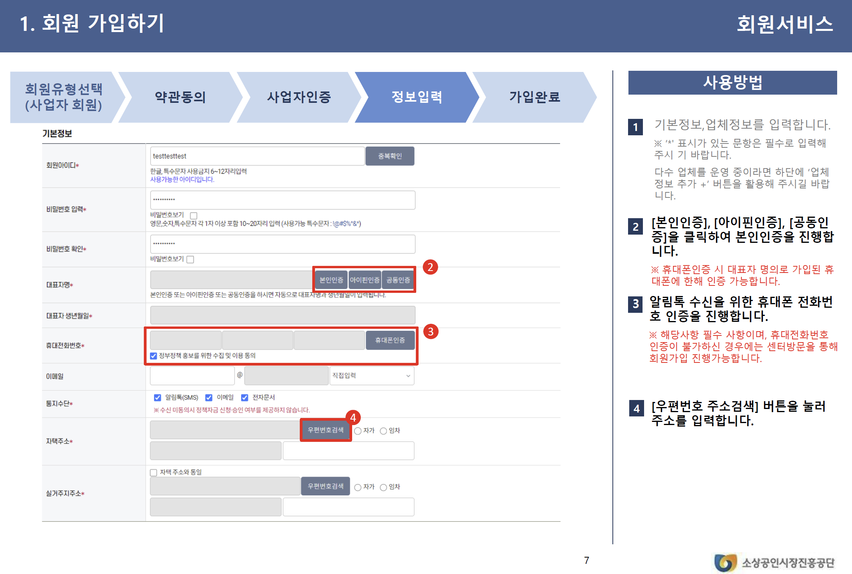Click the 본인인증 verification button
Viewport: 852px width, 574px height.
(331, 280)
